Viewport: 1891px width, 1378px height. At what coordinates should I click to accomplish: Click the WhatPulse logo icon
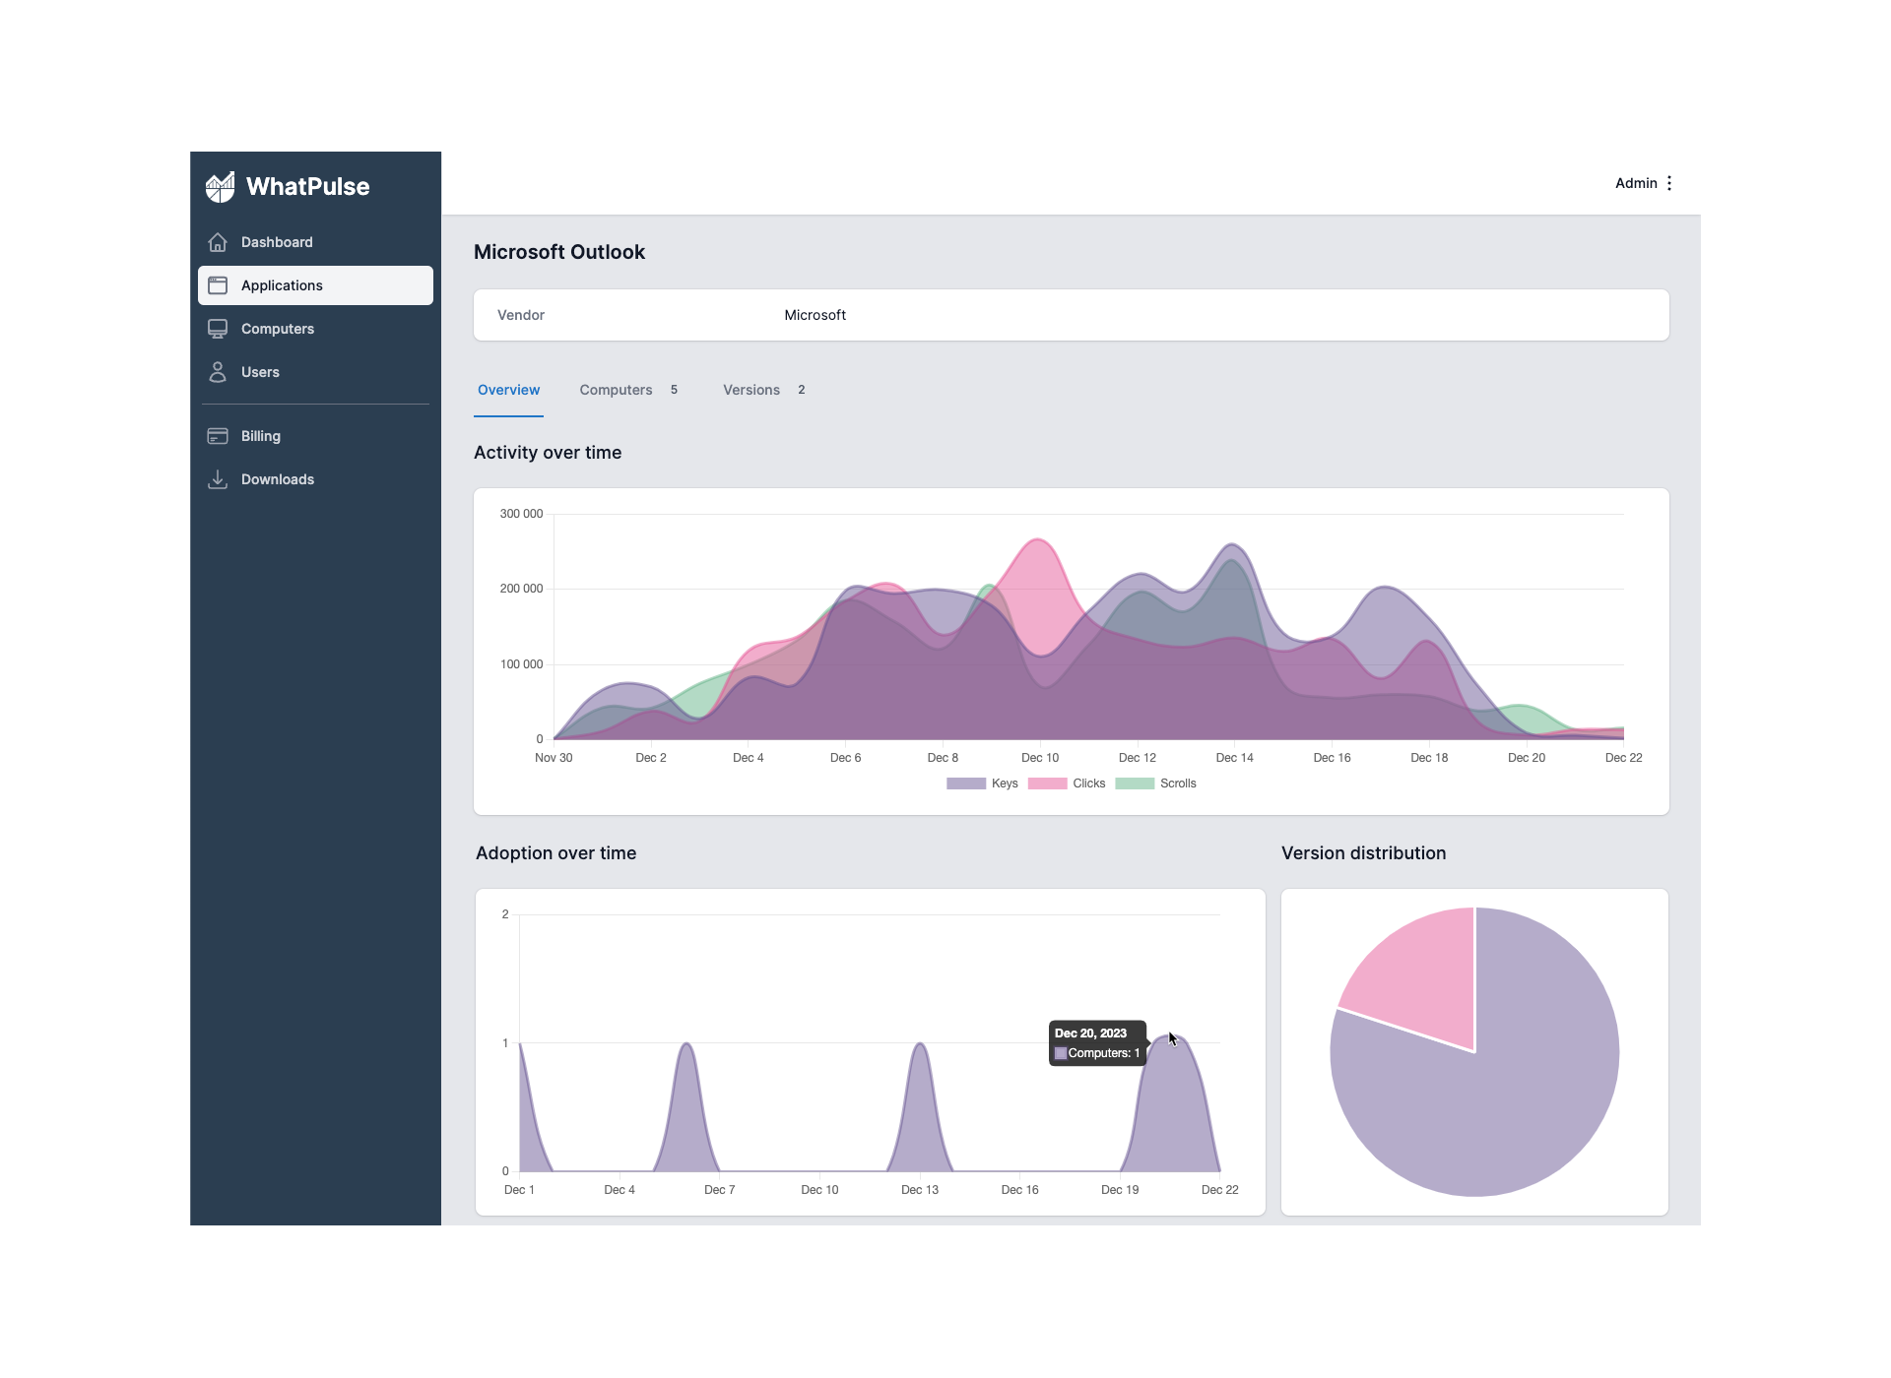click(222, 186)
